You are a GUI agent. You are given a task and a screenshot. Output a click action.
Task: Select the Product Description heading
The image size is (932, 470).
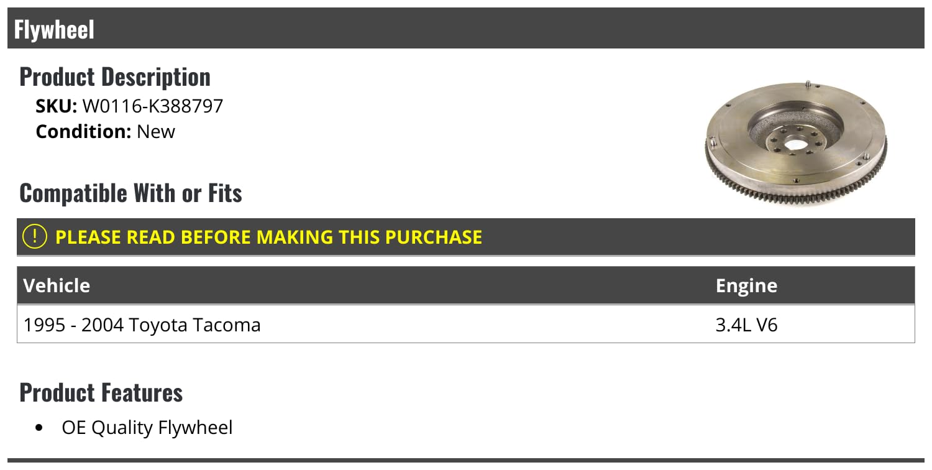115,77
